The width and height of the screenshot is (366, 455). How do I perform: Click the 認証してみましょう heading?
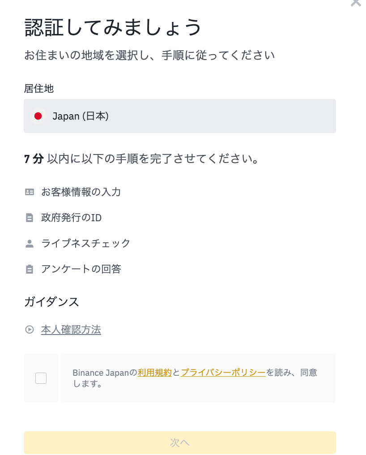pyautogui.click(x=113, y=28)
